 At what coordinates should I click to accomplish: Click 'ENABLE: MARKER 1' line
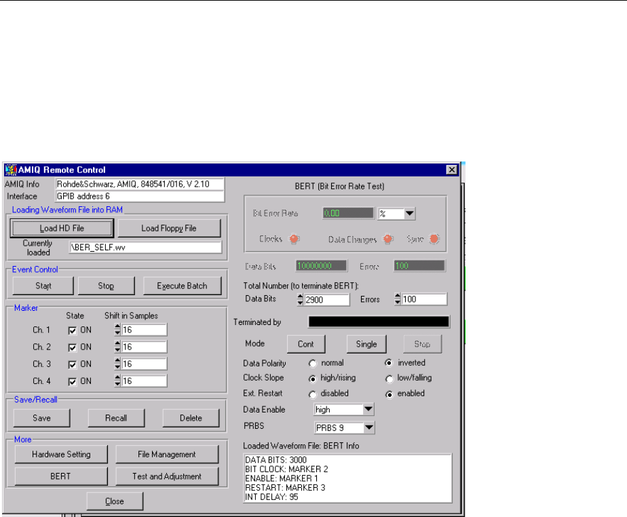(282, 478)
